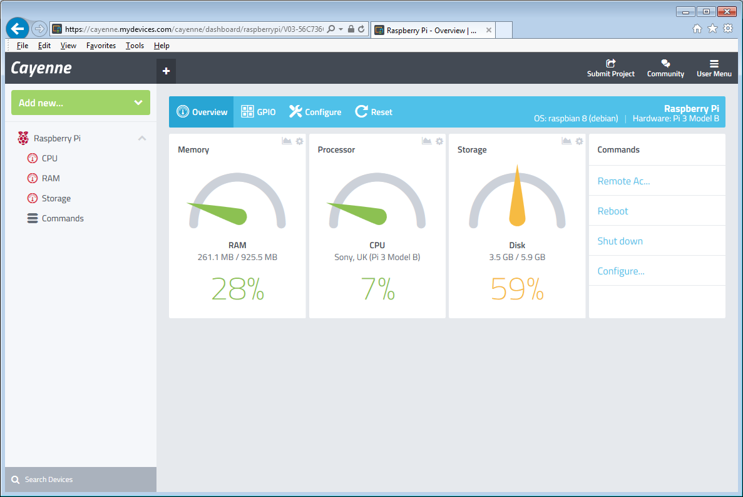Viewport: 743px width, 497px height.
Task: Click the Reboot command link
Action: coord(613,211)
